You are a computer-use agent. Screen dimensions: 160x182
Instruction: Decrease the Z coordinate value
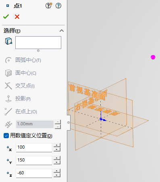click(57, 175)
